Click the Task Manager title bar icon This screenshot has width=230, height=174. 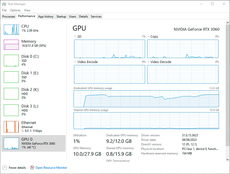pos(4,4)
